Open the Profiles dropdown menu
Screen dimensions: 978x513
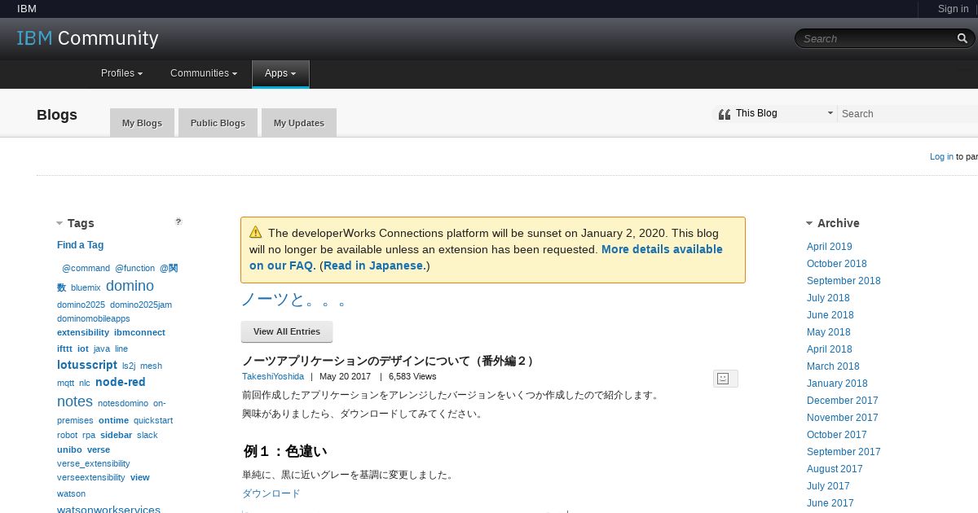(121, 73)
